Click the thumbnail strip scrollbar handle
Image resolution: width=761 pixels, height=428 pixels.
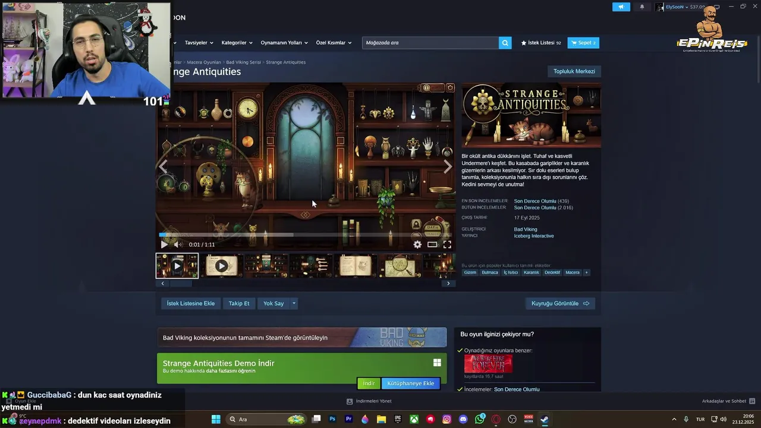pos(181,284)
